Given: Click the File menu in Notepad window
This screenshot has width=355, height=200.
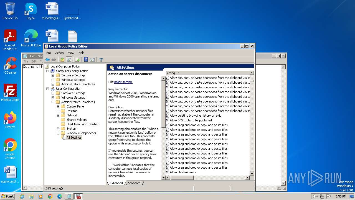Looking at the screenshot, I should click(x=26, y=61).
